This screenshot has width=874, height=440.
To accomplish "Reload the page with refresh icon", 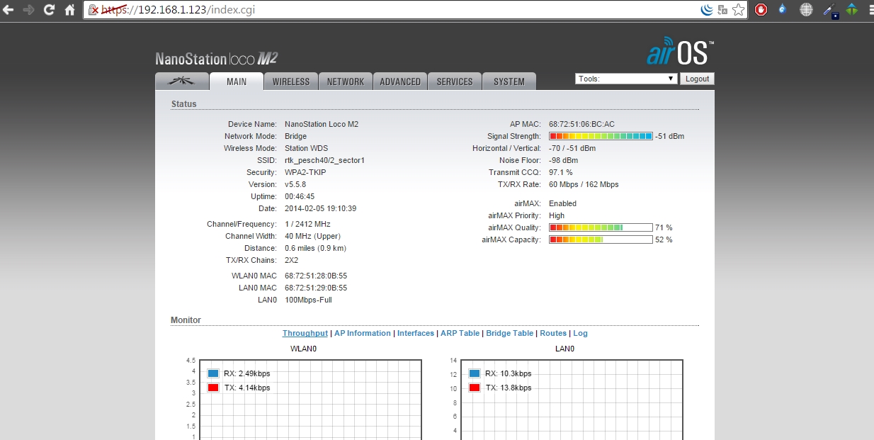I will point(49,10).
